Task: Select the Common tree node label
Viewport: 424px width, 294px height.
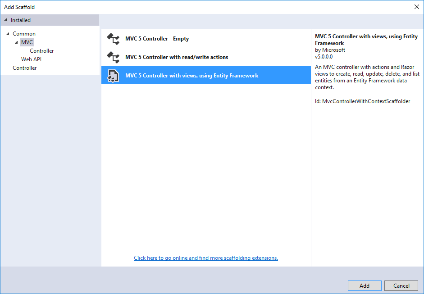Action: click(x=24, y=34)
